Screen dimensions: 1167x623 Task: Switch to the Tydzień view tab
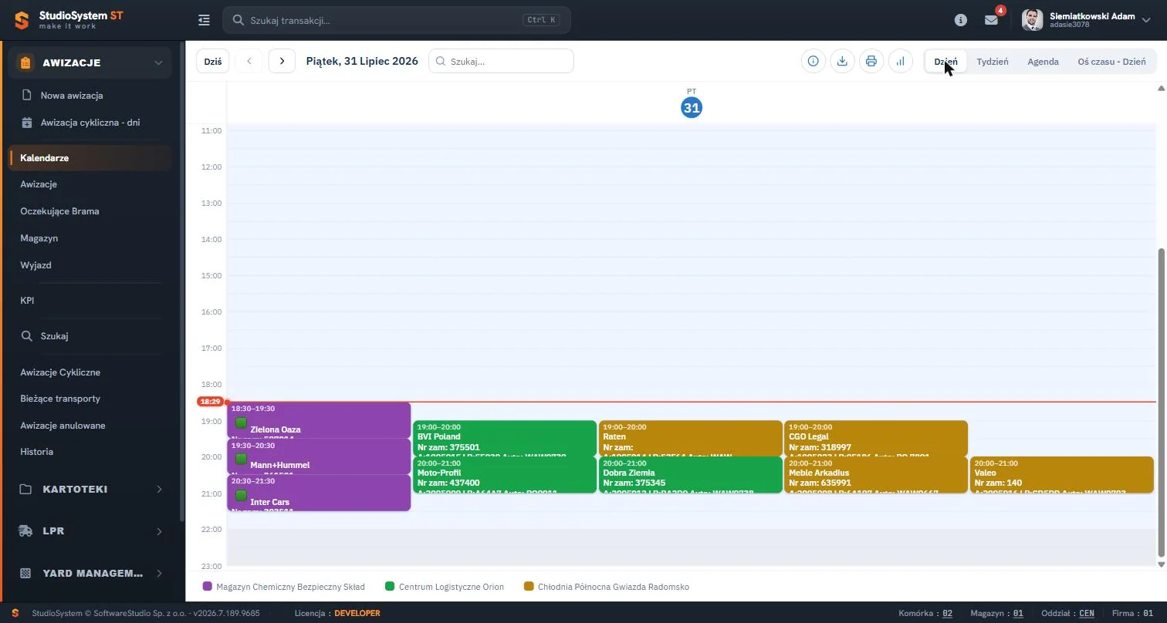[993, 62]
